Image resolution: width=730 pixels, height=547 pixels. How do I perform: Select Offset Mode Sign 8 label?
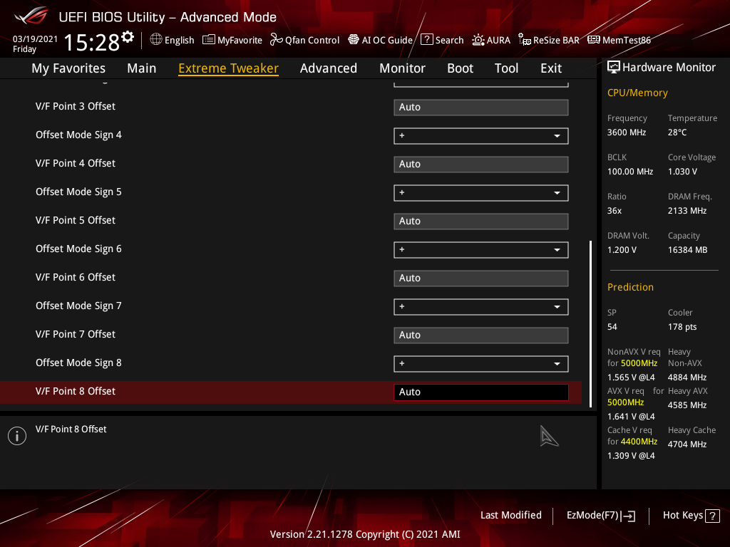[78, 363]
